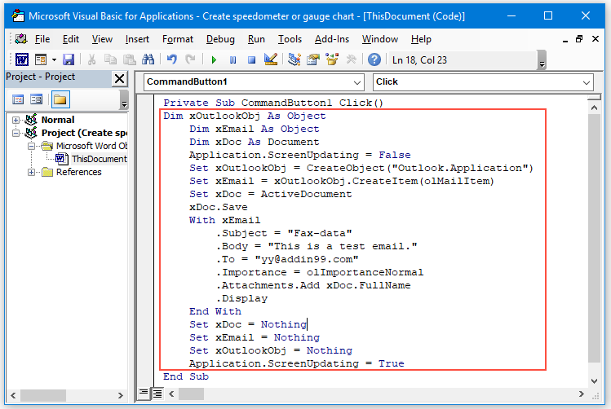Image resolution: width=611 pixels, height=409 pixels.
Task: Click the Undo arrow in the toolbar
Action: point(171,59)
